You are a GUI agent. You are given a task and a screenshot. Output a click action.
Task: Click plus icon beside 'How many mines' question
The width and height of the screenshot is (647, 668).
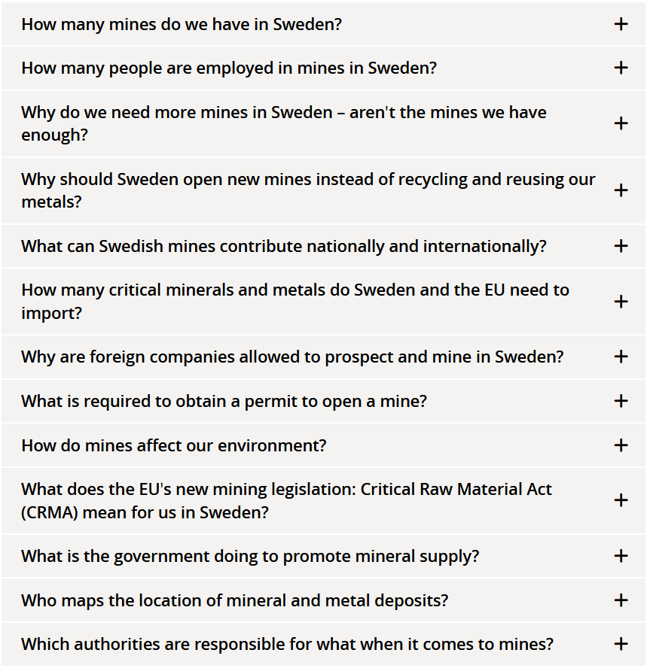click(621, 24)
